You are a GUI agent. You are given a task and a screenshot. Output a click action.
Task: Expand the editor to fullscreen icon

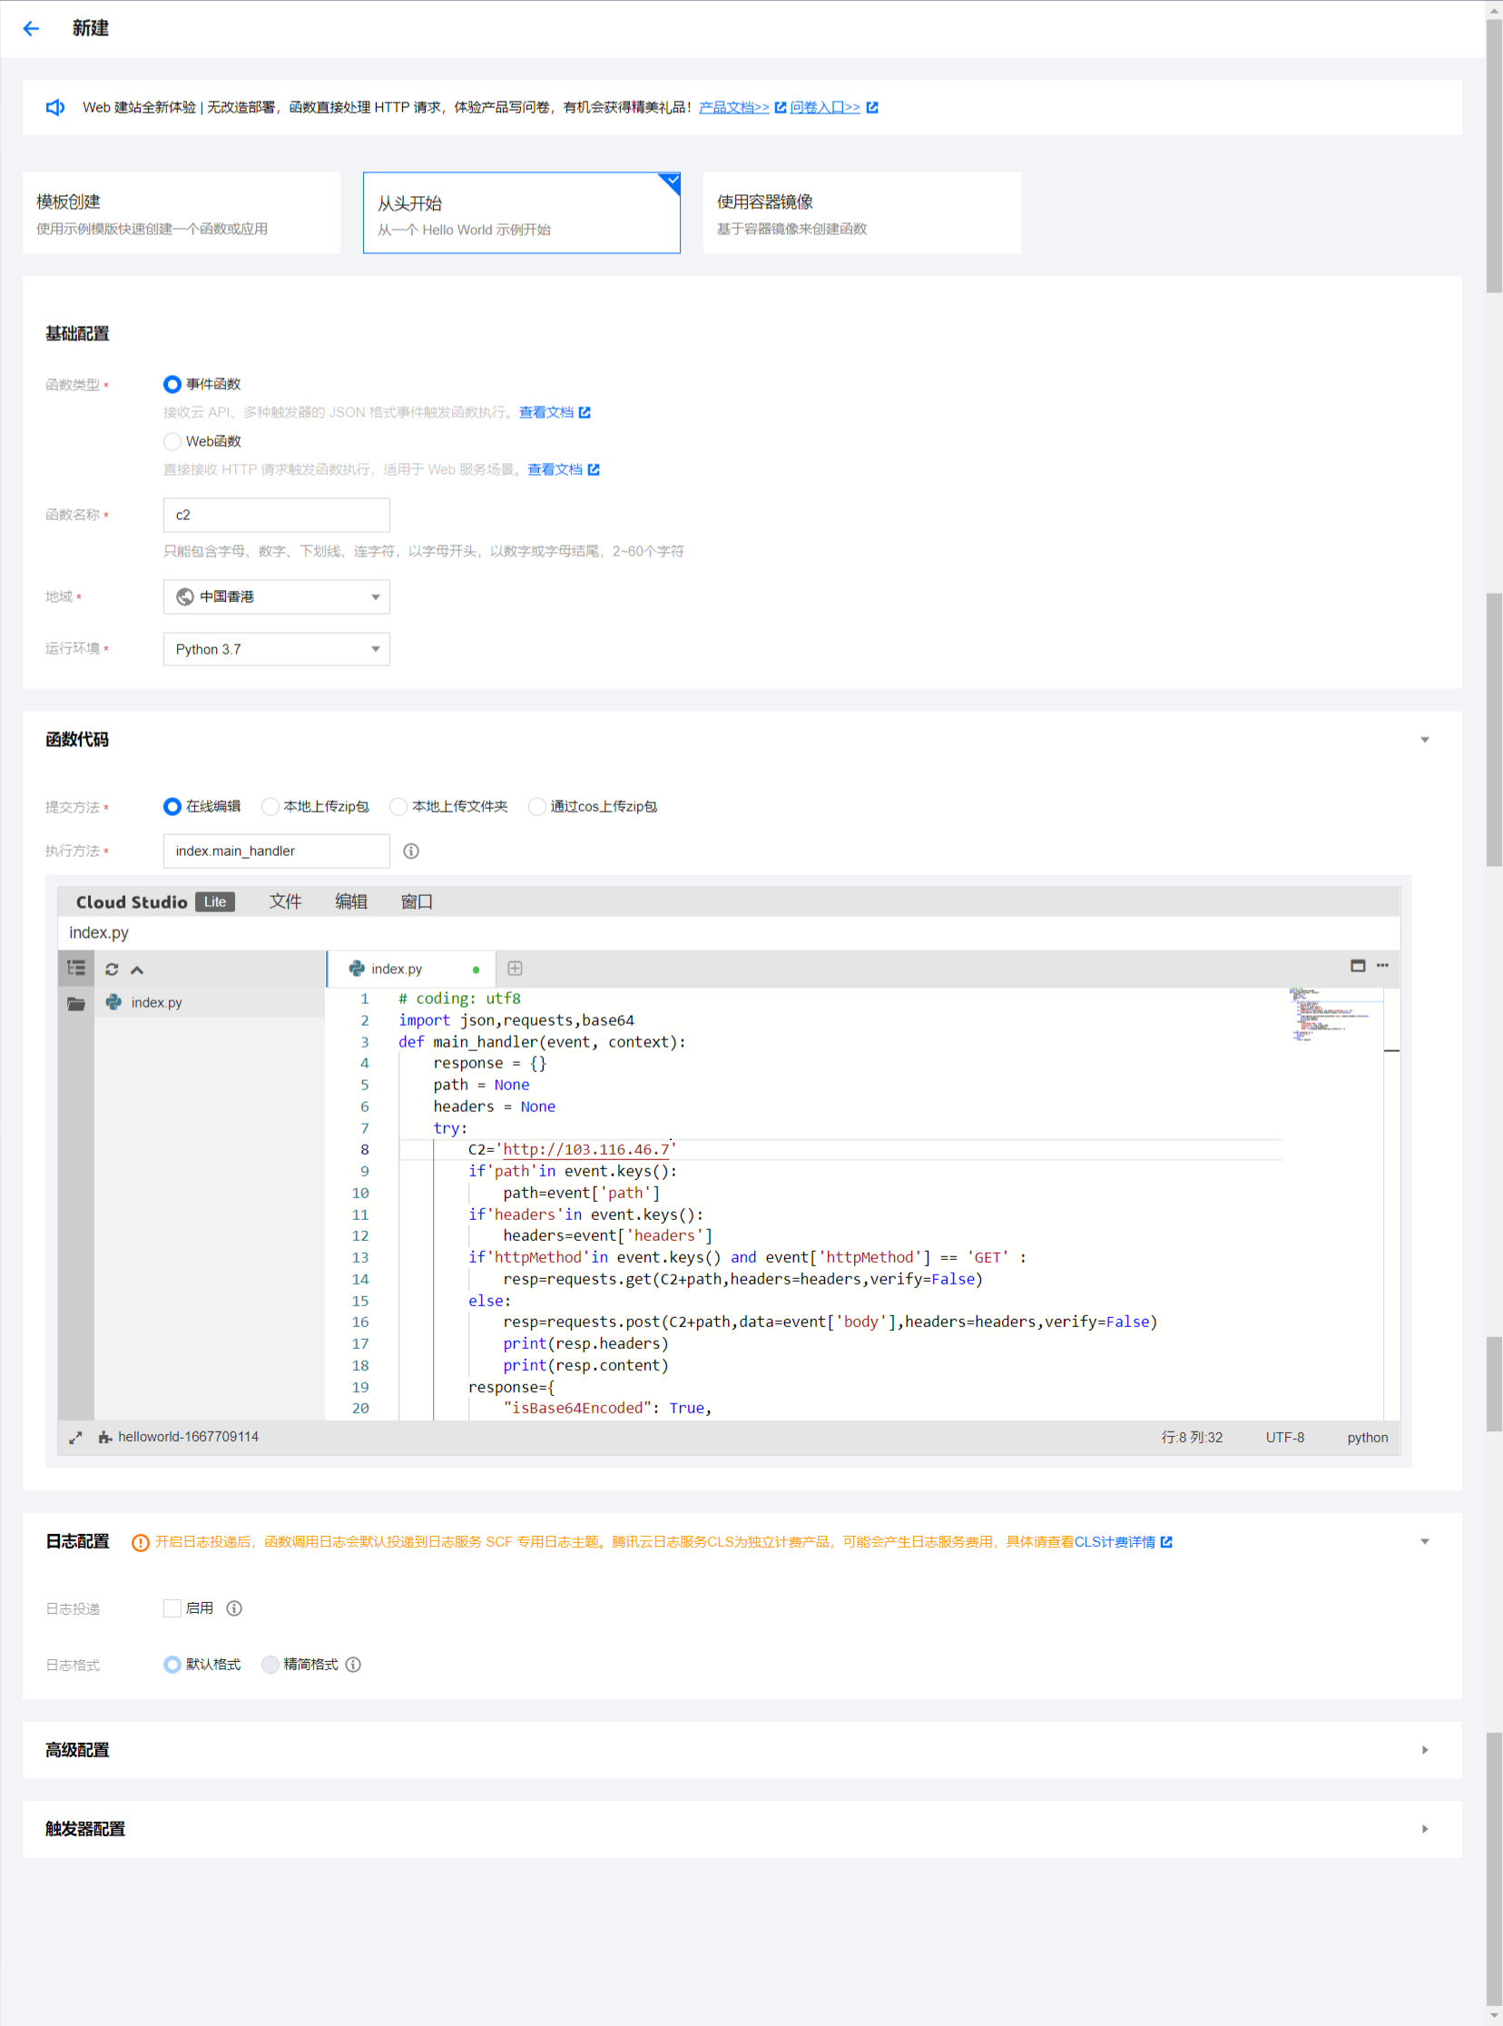click(75, 1437)
